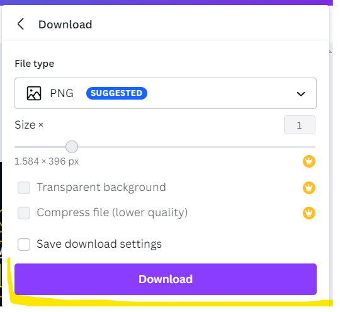This screenshot has height=312, width=340.
Task: Click the crown icon beside pixel dimensions
Action: pyautogui.click(x=309, y=161)
